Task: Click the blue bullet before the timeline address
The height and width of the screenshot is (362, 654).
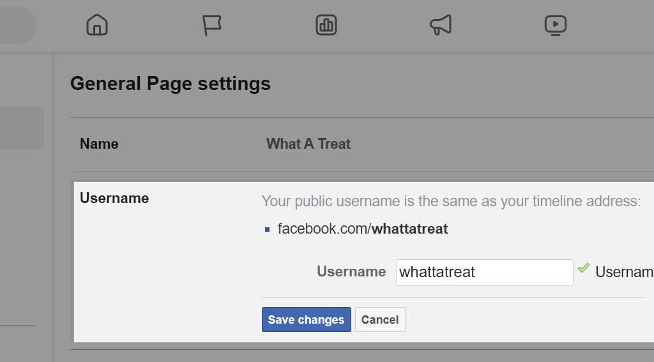Action: click(267, 229)
